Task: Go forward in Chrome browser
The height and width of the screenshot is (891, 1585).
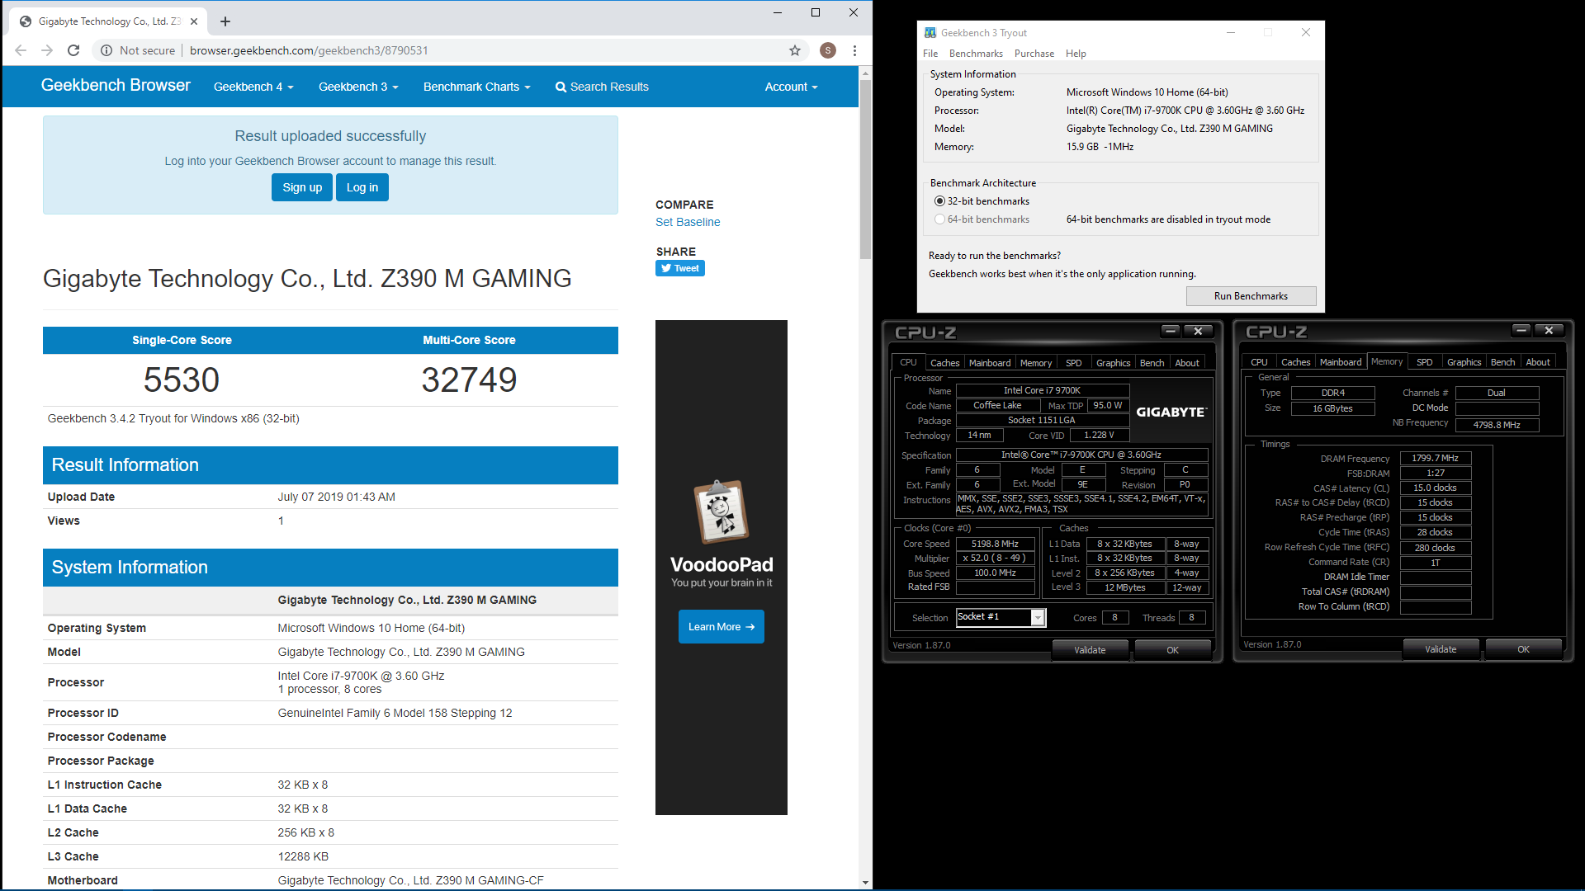Action: click(47, 50)
